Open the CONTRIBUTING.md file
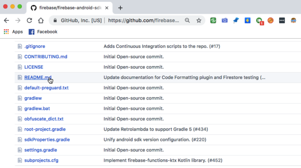This screenshot has width=301, height=168. [x=45, y=56]
